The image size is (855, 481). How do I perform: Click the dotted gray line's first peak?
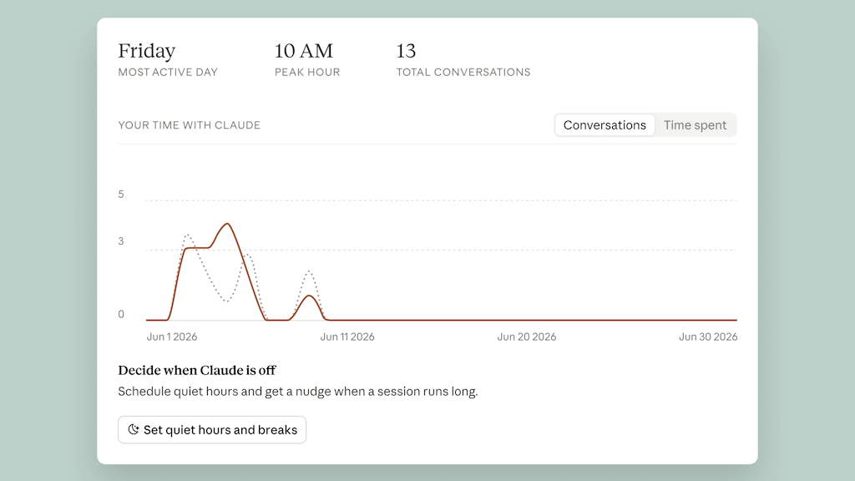188,235
